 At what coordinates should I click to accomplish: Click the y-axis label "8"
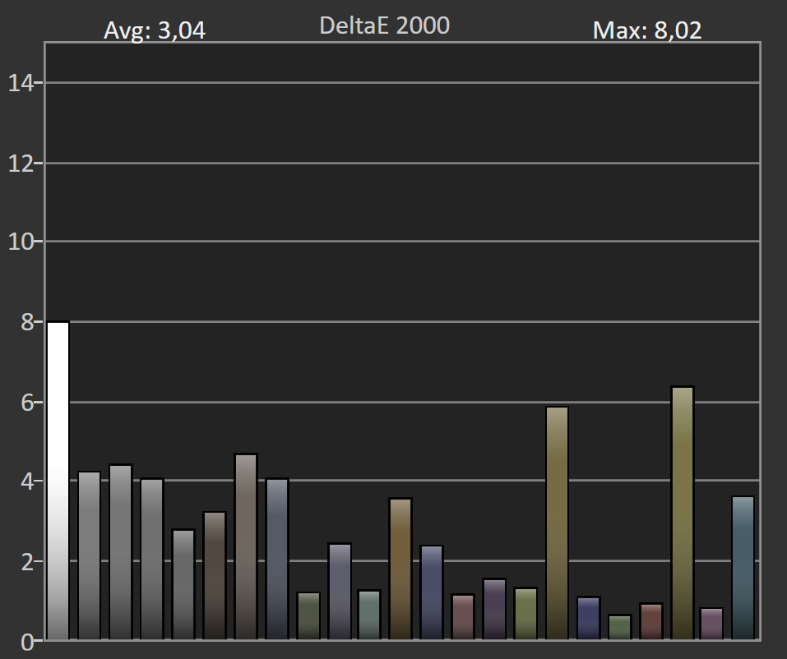(x=27, y=322)
